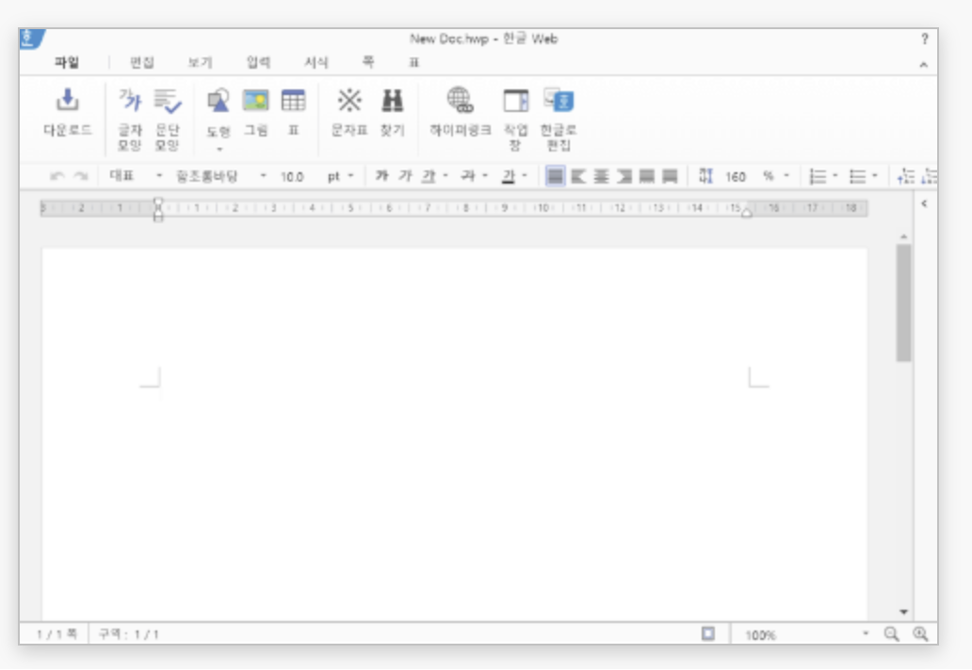972x670 pixels.
Task: Select justify alignment button
Action: tap(556, 177)
